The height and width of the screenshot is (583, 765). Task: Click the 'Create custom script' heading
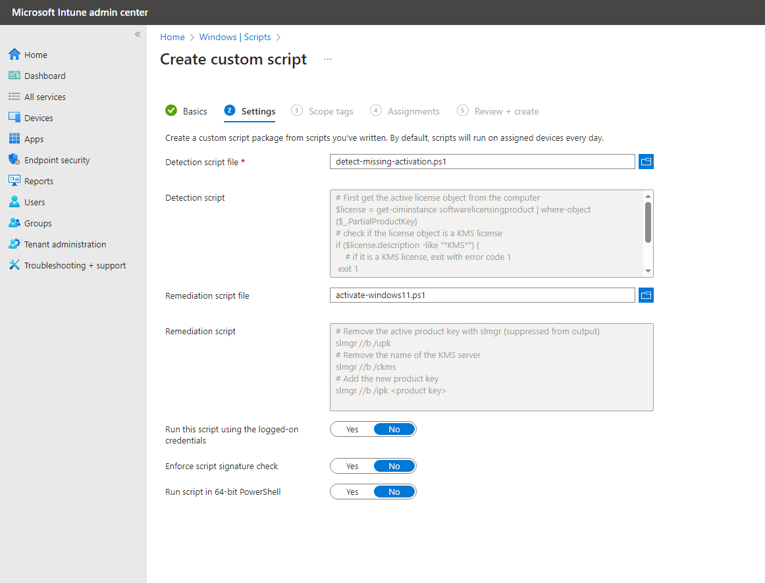coord(233,59)
